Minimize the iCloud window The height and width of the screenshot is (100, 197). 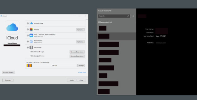coord(74,16)
